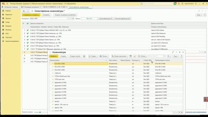Screen dimensions: 208x117
Task: Click the star icon beside Номенклатура title
Action: tap(50, 52)
